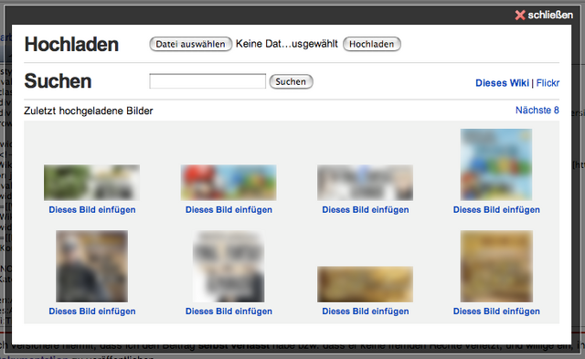Insert the tall Mario cover image via link
585x359 pixels.
click(x=496, y=210)
